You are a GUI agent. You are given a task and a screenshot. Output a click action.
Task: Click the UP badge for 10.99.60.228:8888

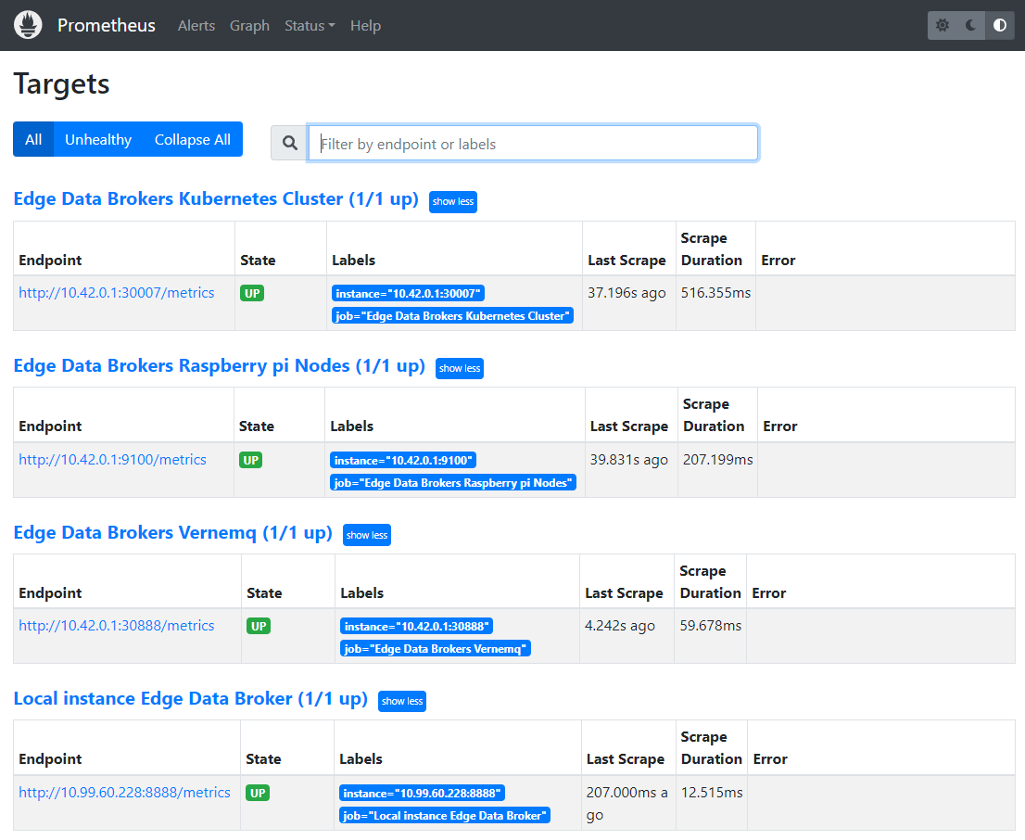258,793
